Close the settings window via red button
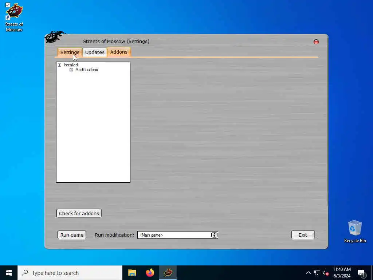The image size is (373, 280). tap(316, 42)
